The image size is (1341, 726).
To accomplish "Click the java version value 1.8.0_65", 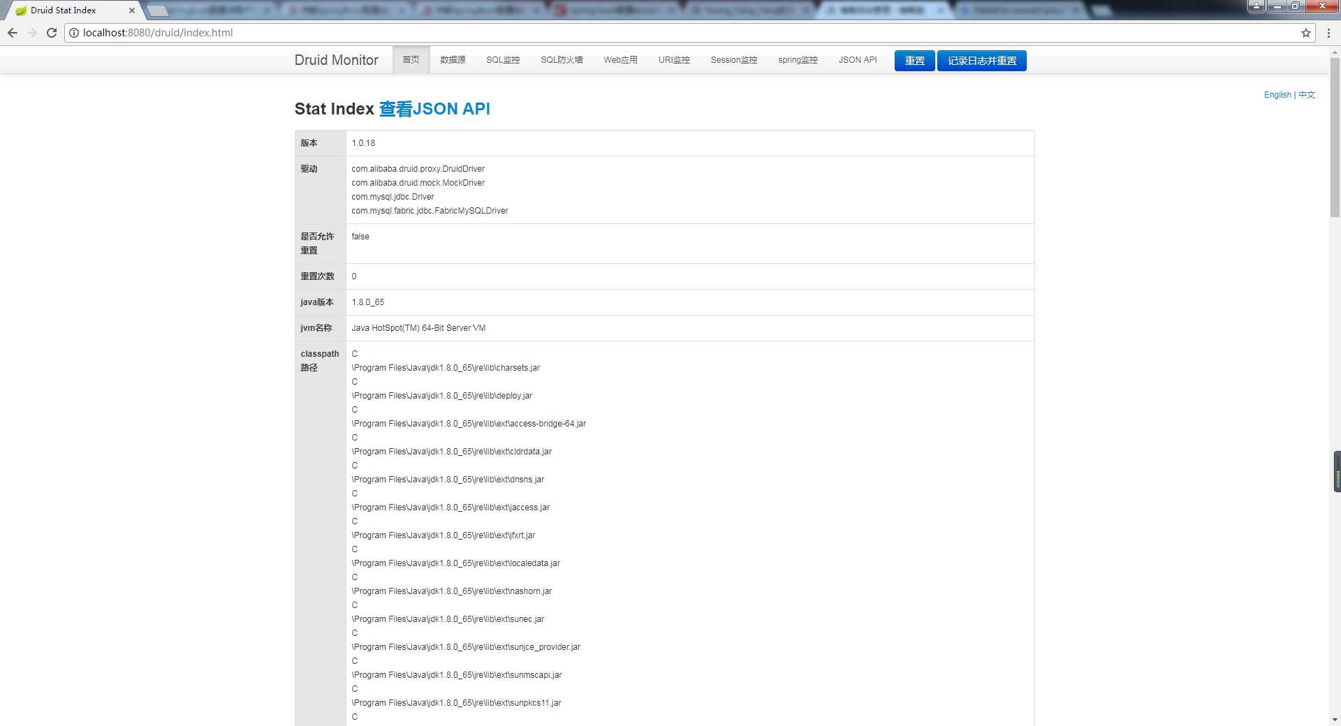I will point(368,302).
